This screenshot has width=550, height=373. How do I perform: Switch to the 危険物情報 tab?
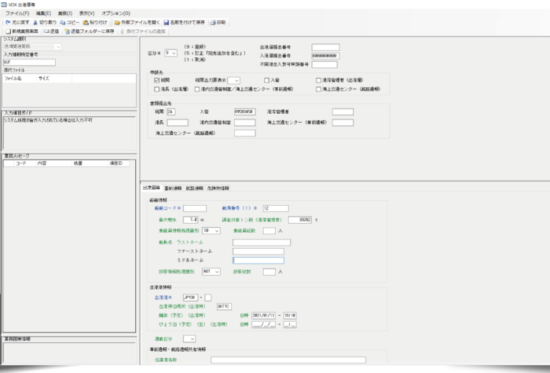pos(218,188)
